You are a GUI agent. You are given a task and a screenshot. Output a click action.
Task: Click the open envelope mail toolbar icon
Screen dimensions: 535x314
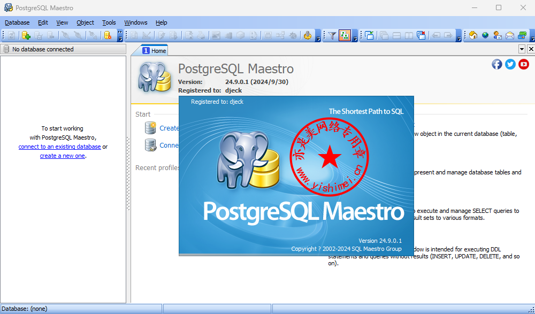click(x=510, y=35)
